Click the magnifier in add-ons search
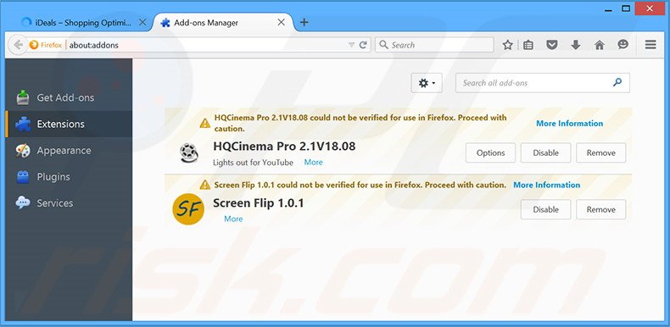Screen dimensions: 670x327 click(617, 82)
